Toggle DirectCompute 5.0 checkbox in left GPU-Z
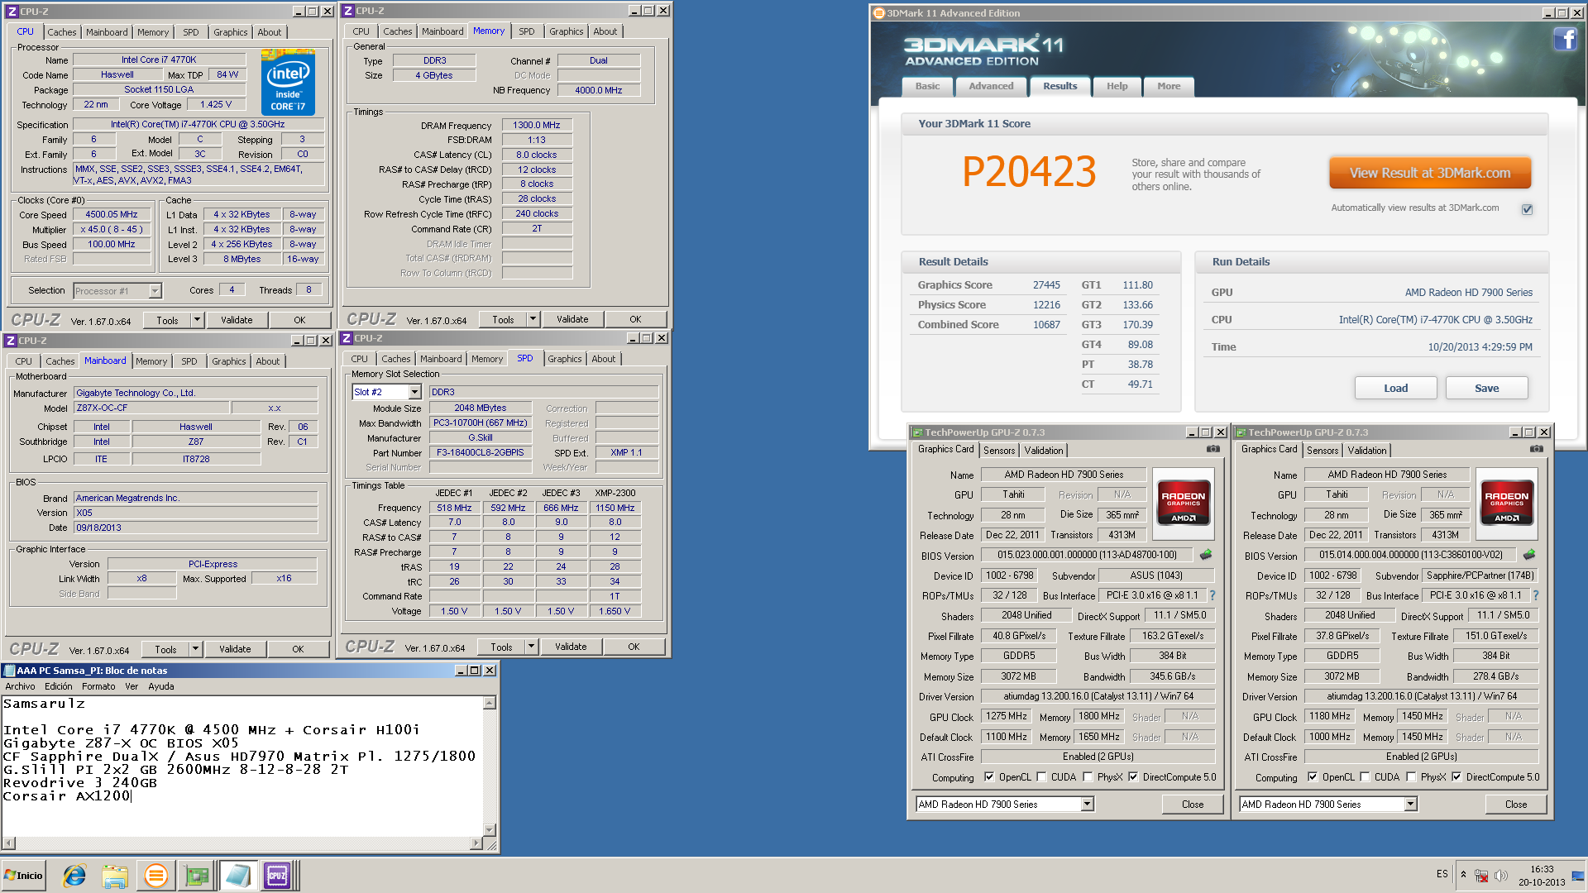Image resolution: width=1588 pixels, height=893 pixels. point(1133,777)
